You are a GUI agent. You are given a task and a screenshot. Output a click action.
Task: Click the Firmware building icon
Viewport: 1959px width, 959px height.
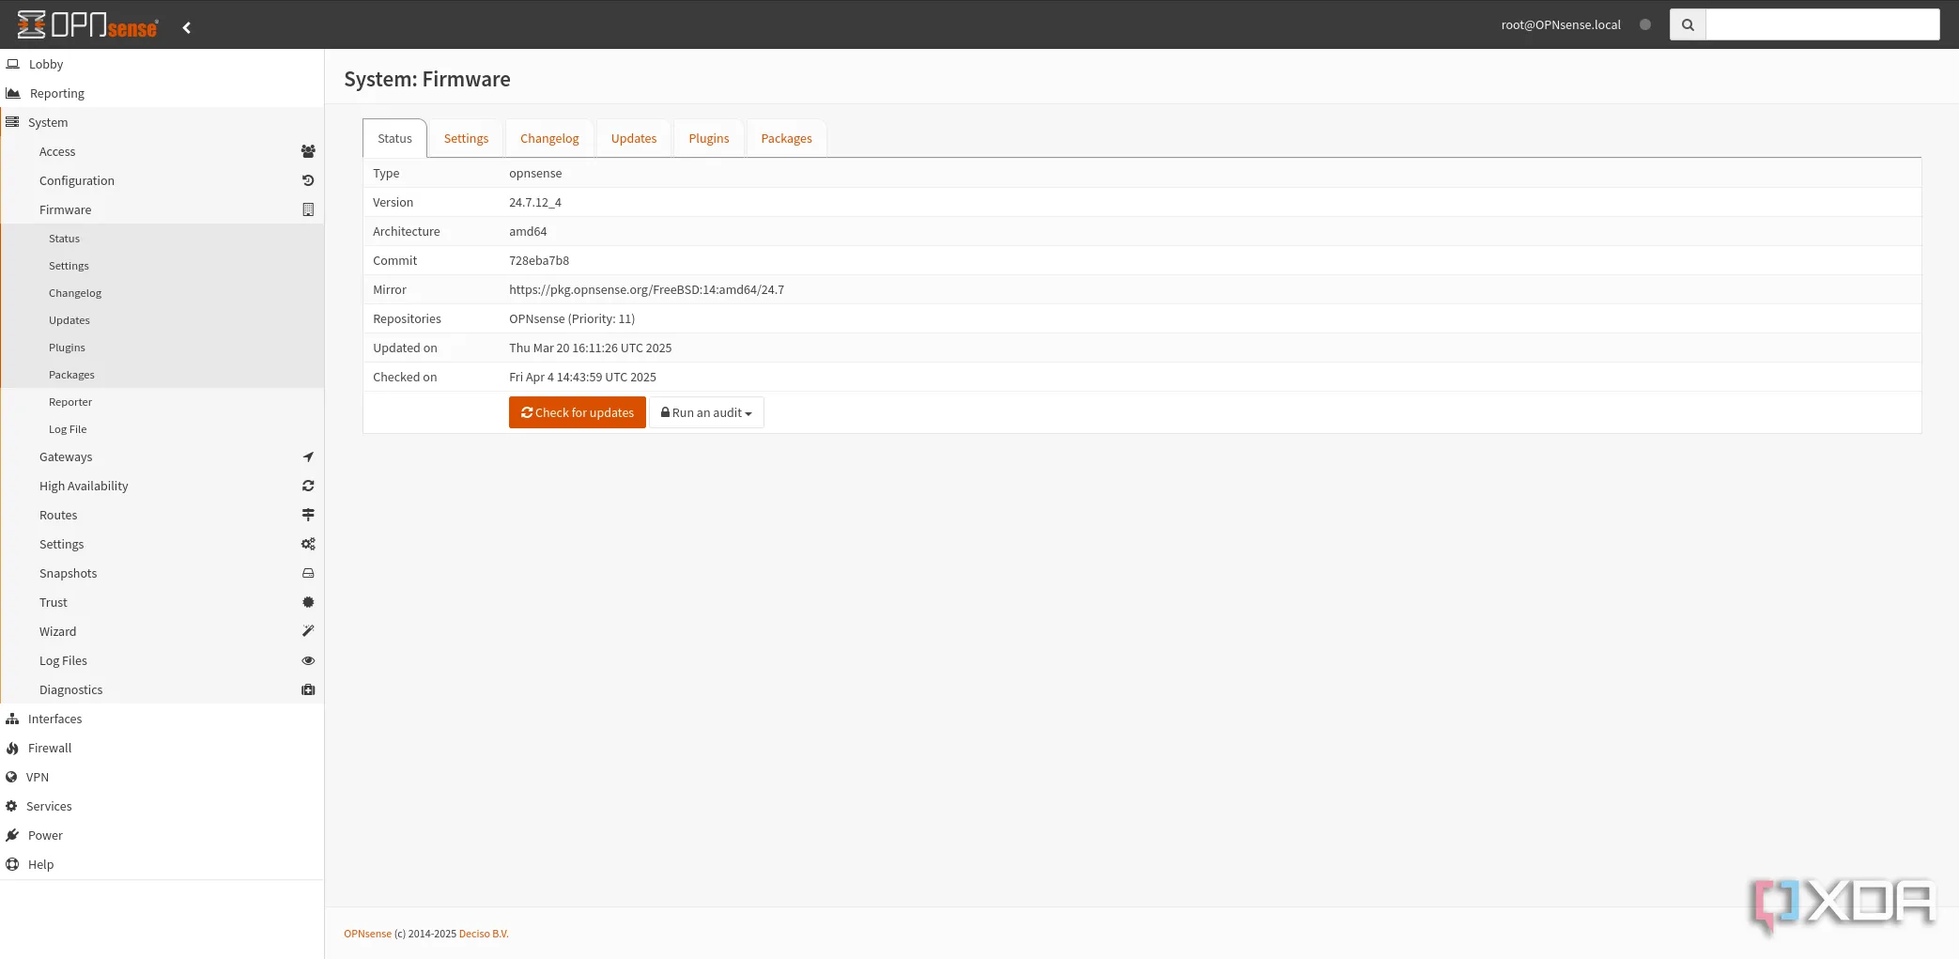point(308,209)
